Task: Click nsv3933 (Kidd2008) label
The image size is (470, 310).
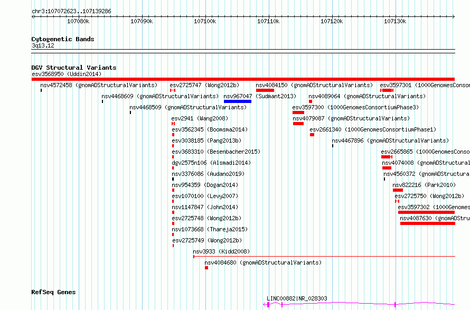Action: pos(221,251)
